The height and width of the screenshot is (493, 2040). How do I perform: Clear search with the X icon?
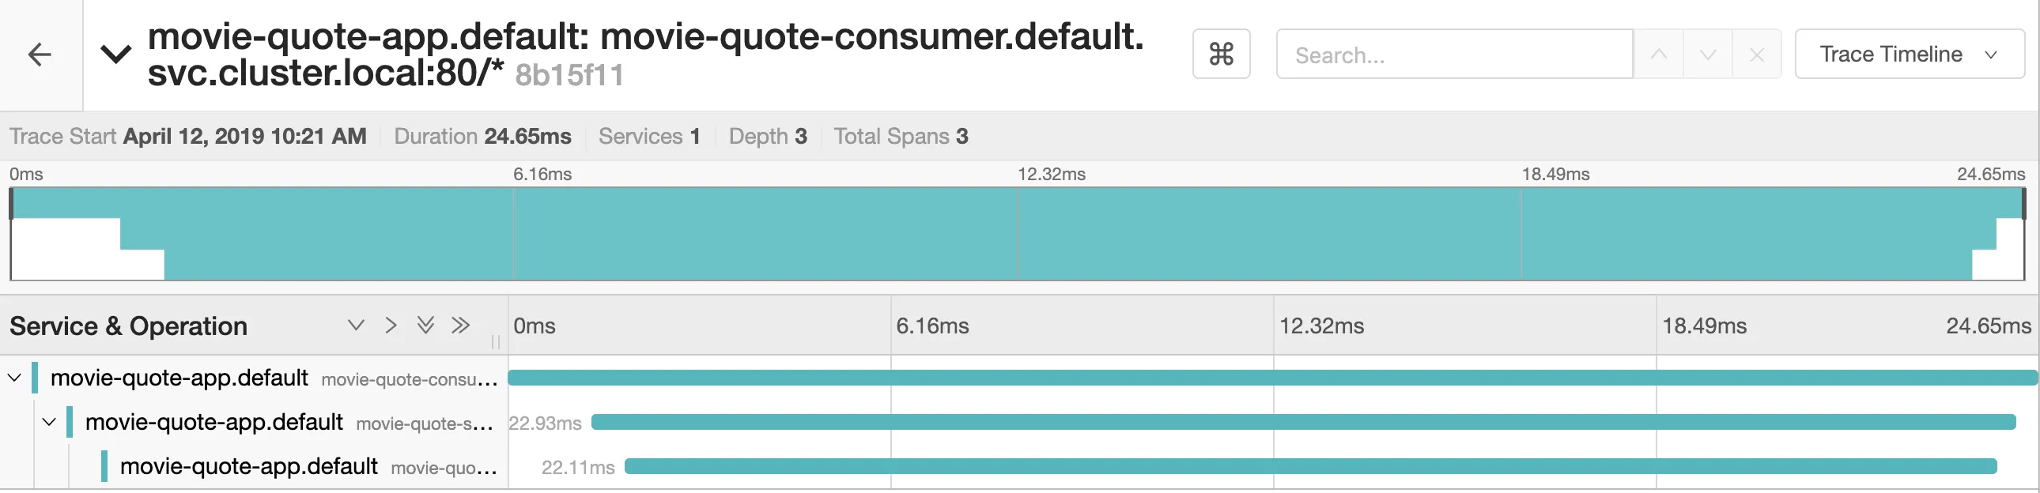[1756, 55]
